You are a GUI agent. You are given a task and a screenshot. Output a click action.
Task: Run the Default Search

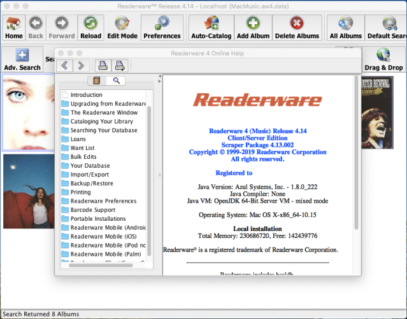click(x=386, y=27)
